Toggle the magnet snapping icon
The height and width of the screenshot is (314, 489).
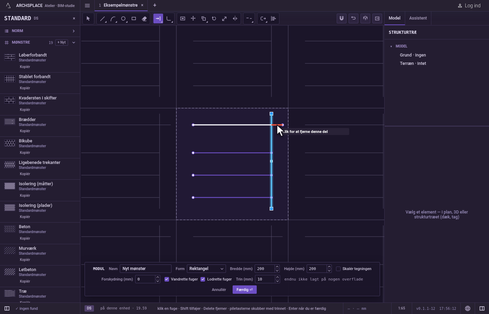point(342,18)
